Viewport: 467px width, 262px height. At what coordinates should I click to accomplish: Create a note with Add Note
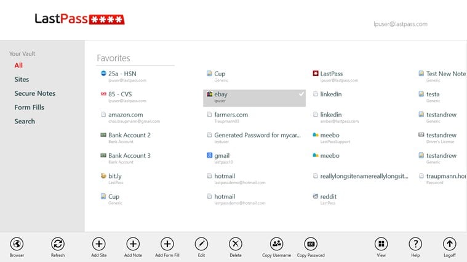click(133, 244)
